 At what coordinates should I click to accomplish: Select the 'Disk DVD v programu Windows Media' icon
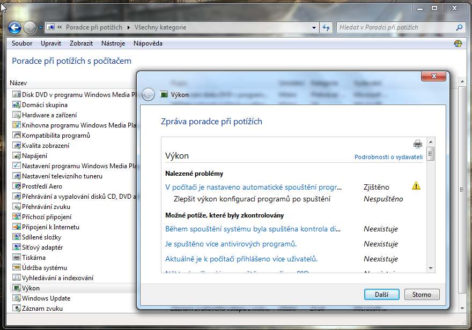tap(17, 95)
